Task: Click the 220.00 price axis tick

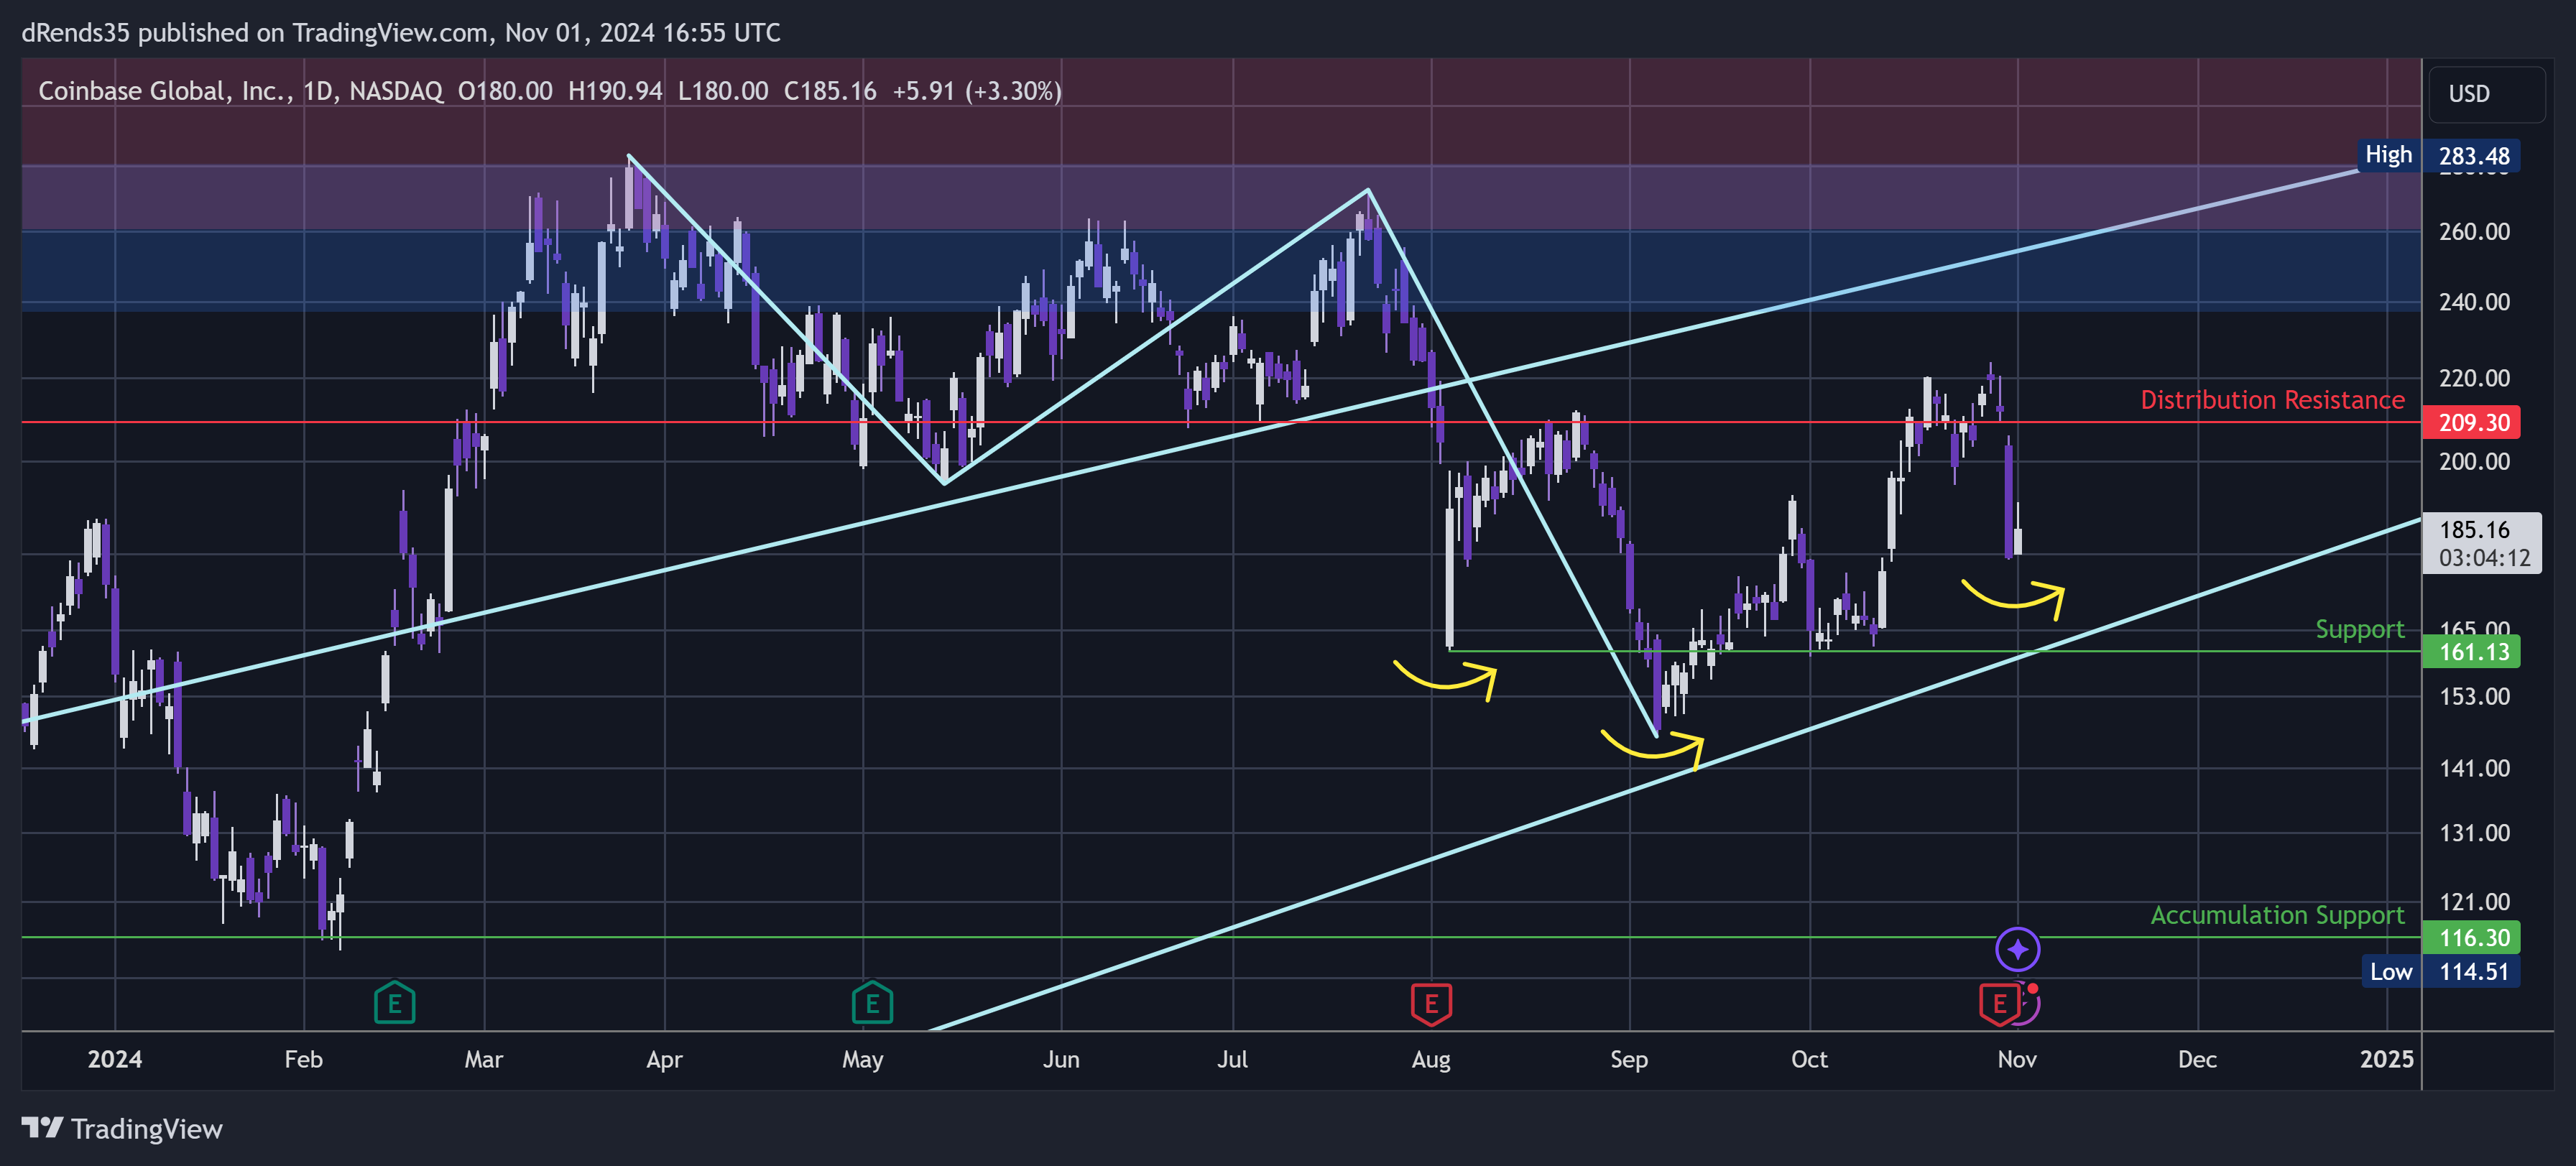Action: tap(2474, 378)
